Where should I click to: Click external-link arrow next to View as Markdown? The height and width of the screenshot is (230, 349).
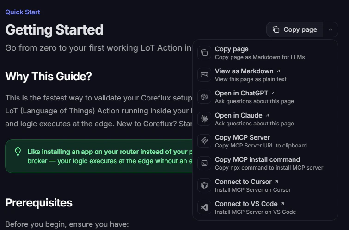point(278,71)
